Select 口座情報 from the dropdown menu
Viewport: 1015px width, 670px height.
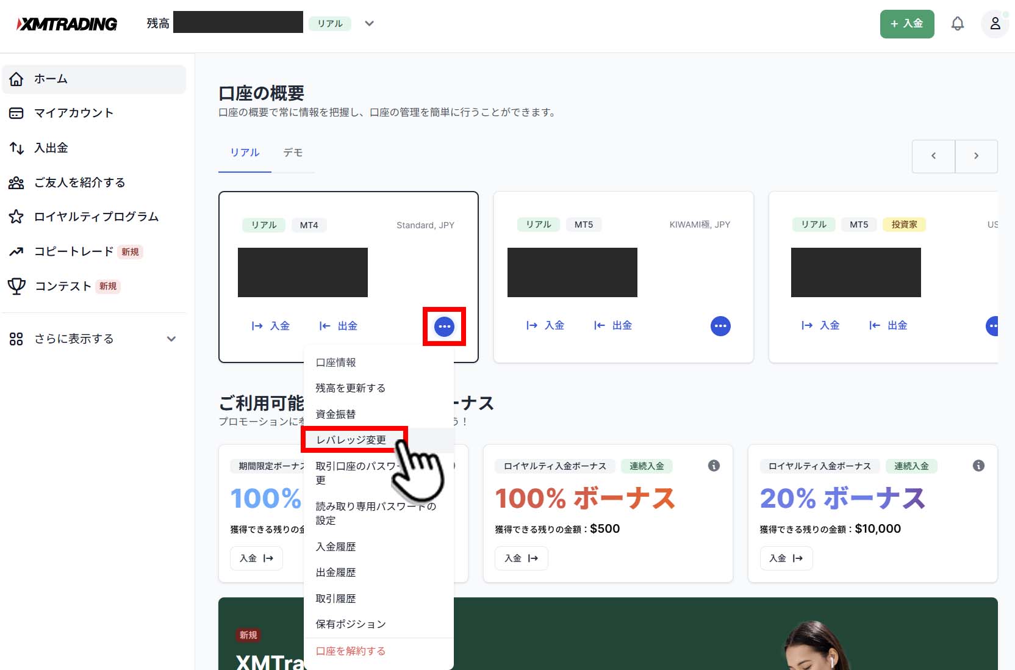point(379,362)
